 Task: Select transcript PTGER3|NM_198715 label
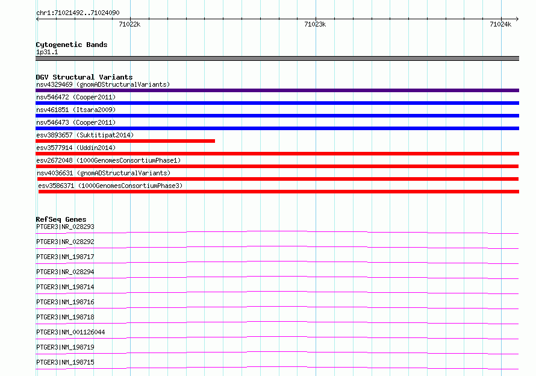65,362
